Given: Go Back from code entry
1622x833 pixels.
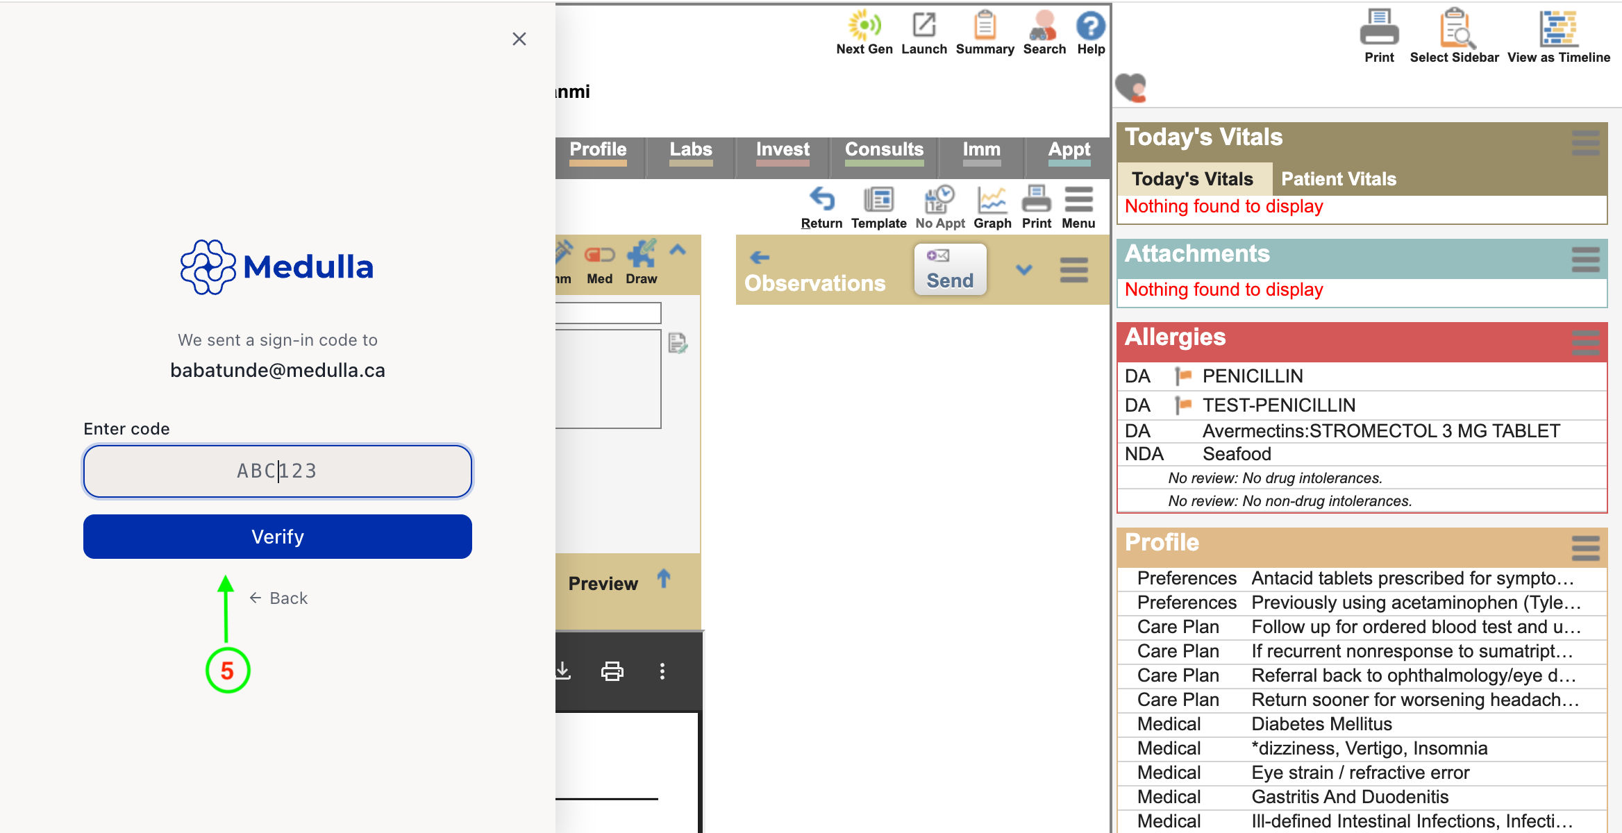Looking at the screenshot, I should pos(278,598).
